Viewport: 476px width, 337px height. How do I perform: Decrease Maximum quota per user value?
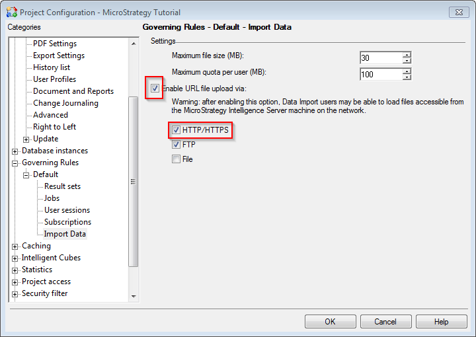click(x=407, y=77)
